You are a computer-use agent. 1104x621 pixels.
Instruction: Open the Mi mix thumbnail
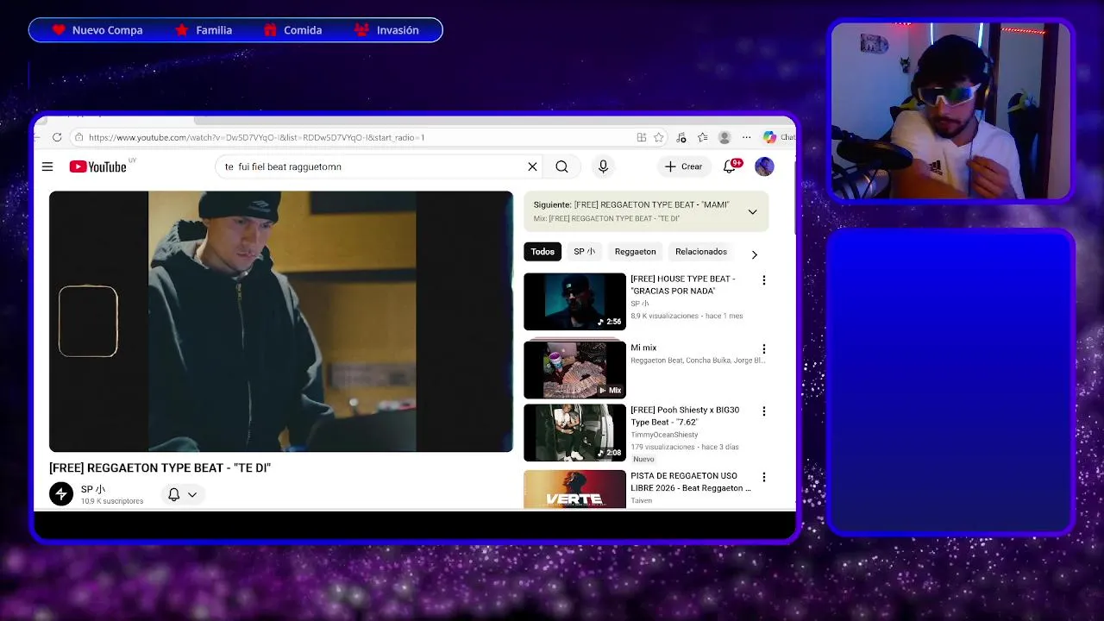[x=574, y=368]
